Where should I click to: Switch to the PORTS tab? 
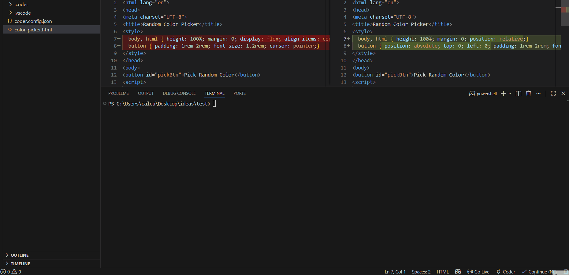click(239, 93)
